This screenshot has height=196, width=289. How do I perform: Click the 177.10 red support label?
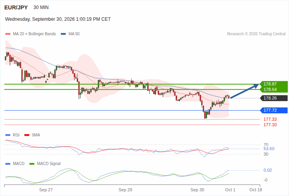[x=270, y=125]
